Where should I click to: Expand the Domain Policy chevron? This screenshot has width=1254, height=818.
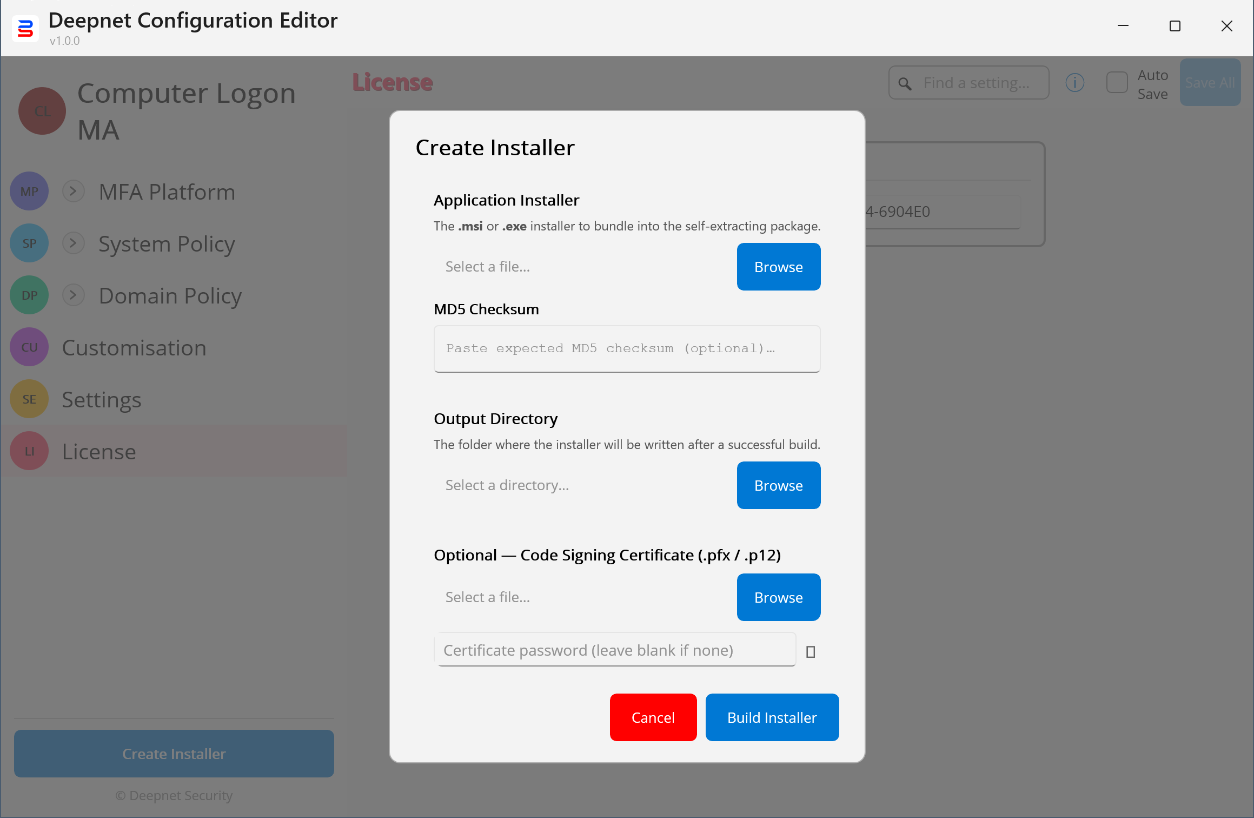pos(74,295)
